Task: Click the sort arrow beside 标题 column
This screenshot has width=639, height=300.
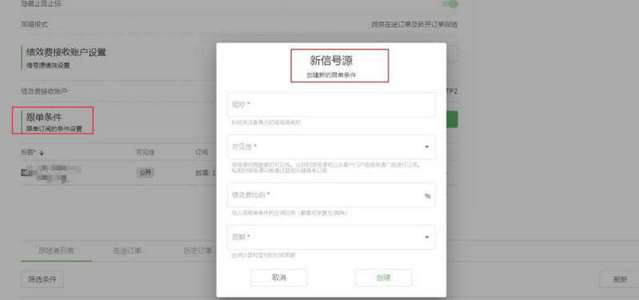Action: 42,152
